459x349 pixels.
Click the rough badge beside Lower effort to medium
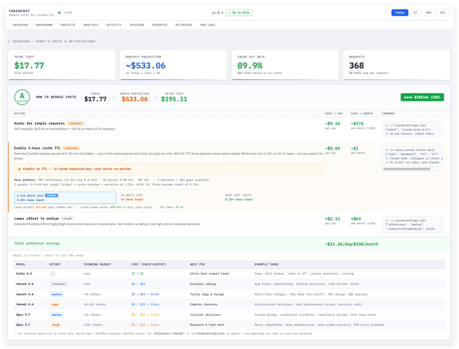coord(67,218)
